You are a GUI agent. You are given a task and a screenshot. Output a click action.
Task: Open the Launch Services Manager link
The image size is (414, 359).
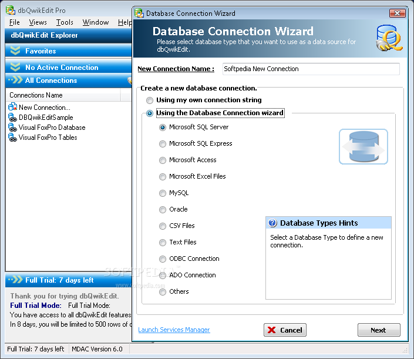tap(174, 330)
